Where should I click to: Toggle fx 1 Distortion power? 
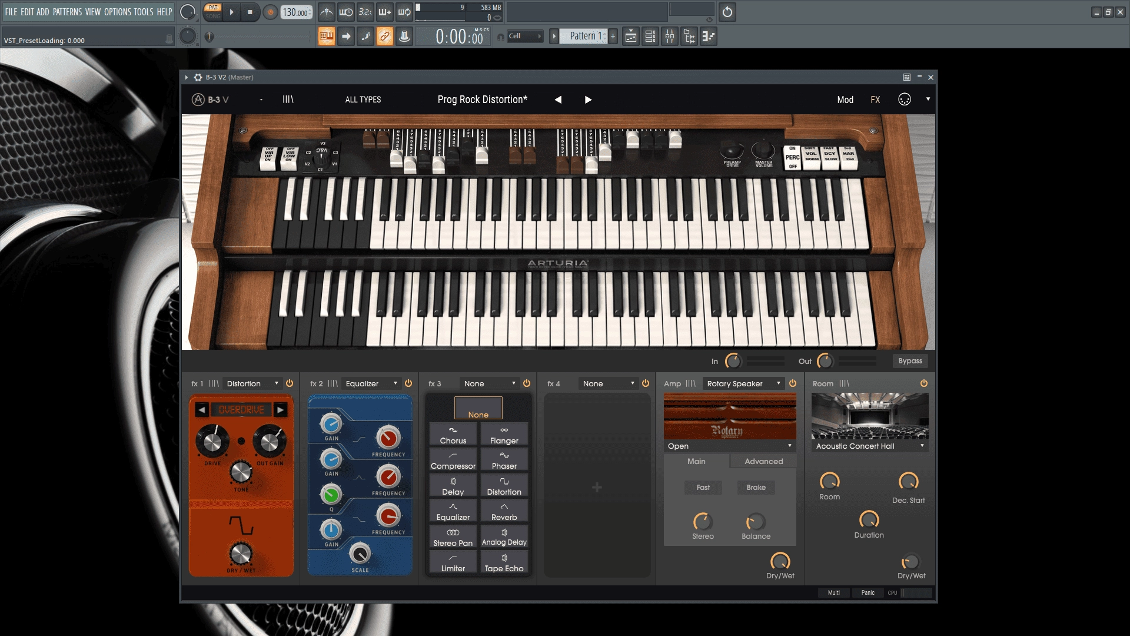(x=290, y=383)
